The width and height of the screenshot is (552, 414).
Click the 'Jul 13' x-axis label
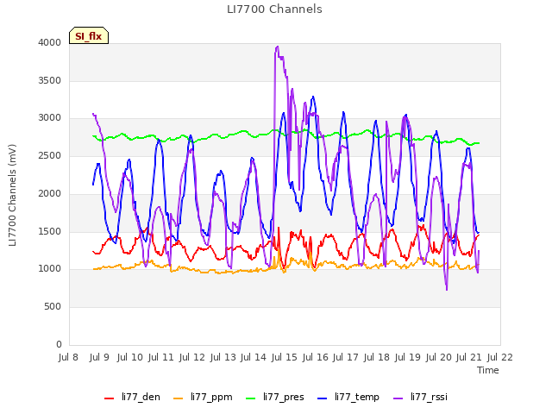223,357
